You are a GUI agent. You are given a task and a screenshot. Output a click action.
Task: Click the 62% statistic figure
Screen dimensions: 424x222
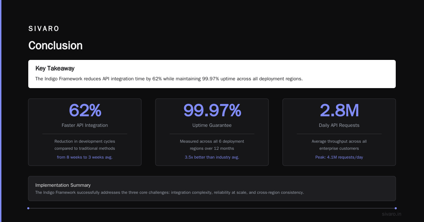point(85,111)
